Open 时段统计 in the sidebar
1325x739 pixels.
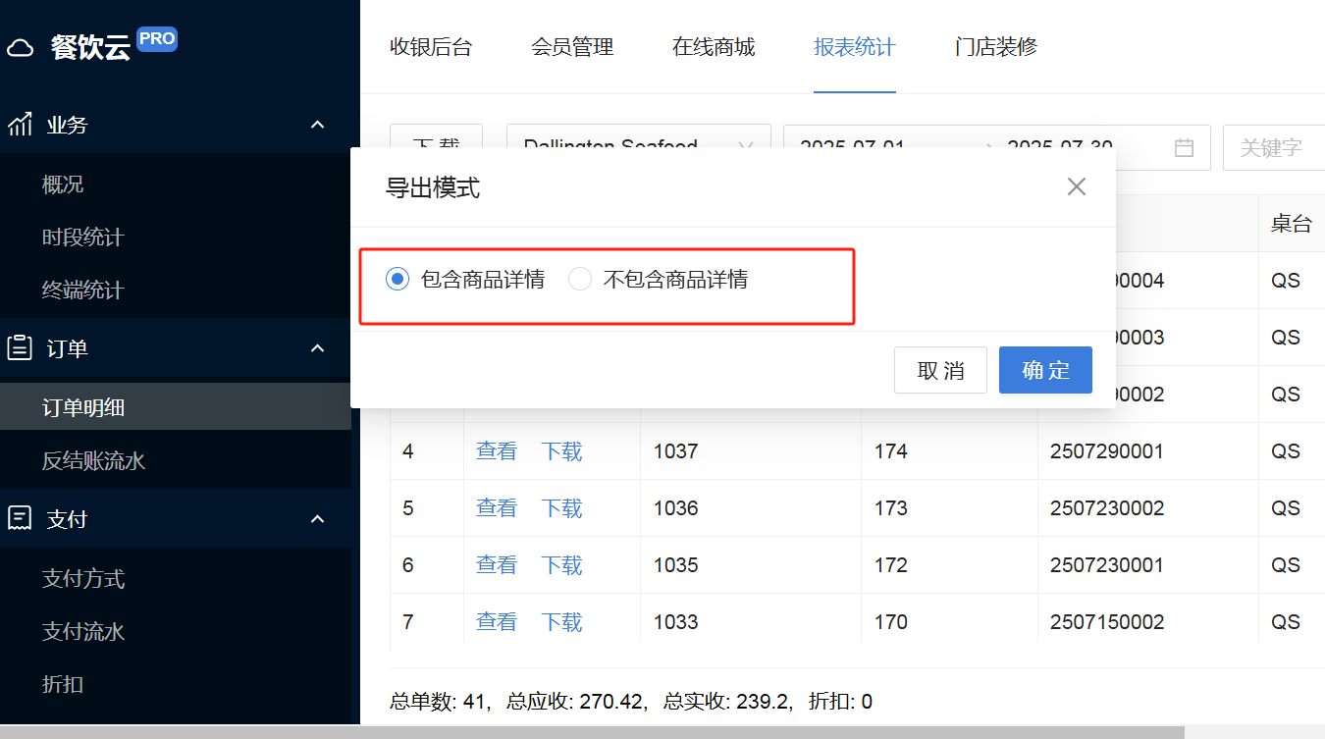83,238
